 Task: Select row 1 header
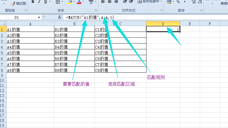3,29
